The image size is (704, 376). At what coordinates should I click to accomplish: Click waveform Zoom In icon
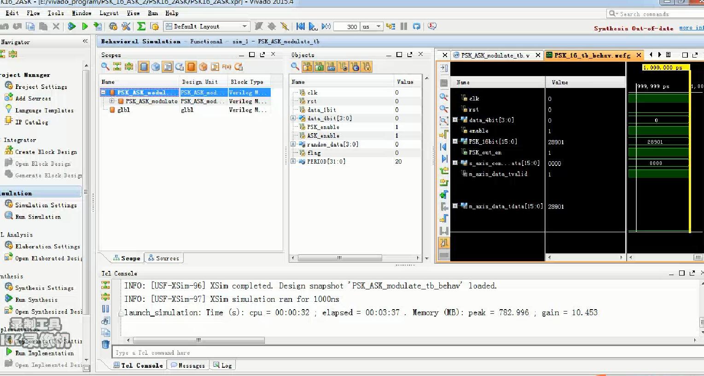tap(444, 97)
